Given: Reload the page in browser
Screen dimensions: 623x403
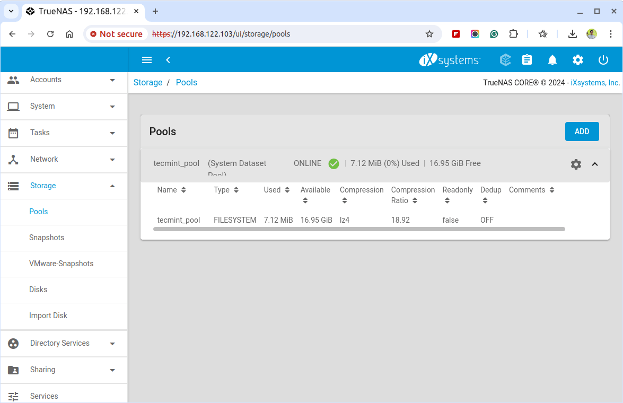Looking at the screenshot, I should click(50, 34).
